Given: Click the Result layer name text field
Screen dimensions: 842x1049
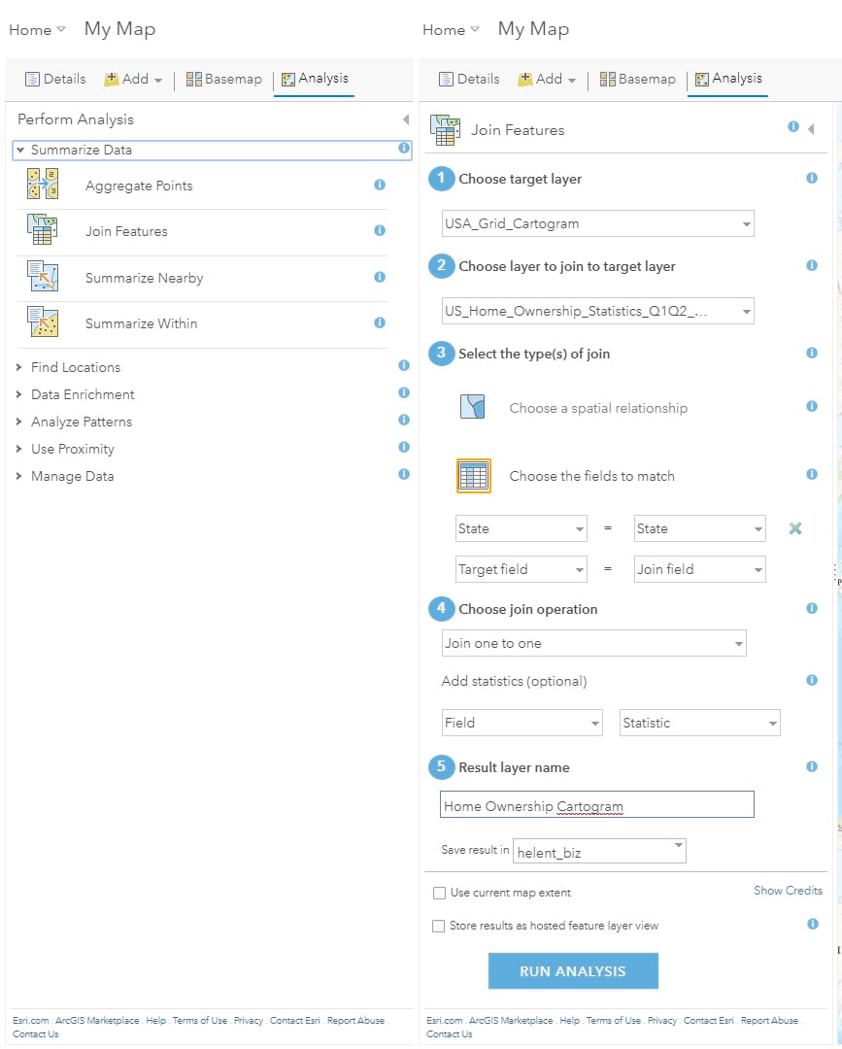Looking at the screenshot, I should [596, 805].
